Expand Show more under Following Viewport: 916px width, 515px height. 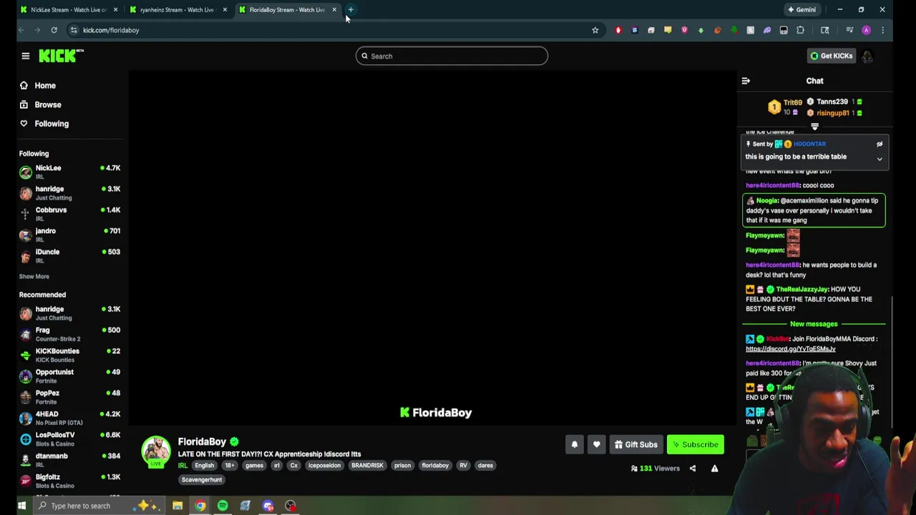click(x=34, y=276)
